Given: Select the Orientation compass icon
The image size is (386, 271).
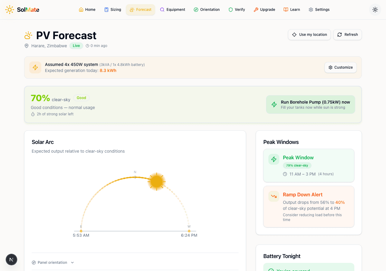Looking at the screenshot, I should tap(196, 9).
